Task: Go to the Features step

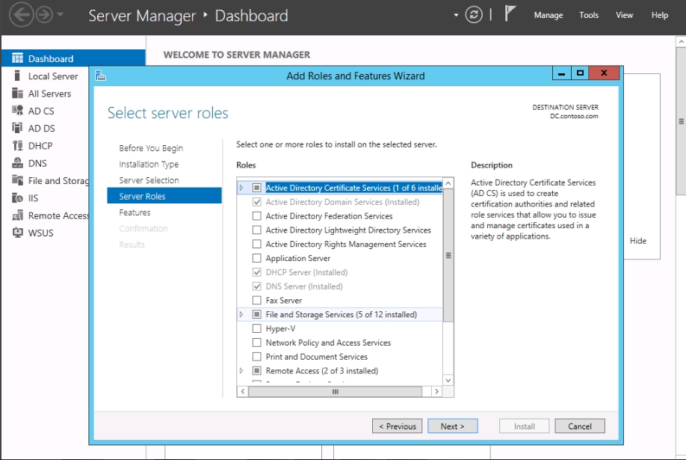Action: [135, 212]
